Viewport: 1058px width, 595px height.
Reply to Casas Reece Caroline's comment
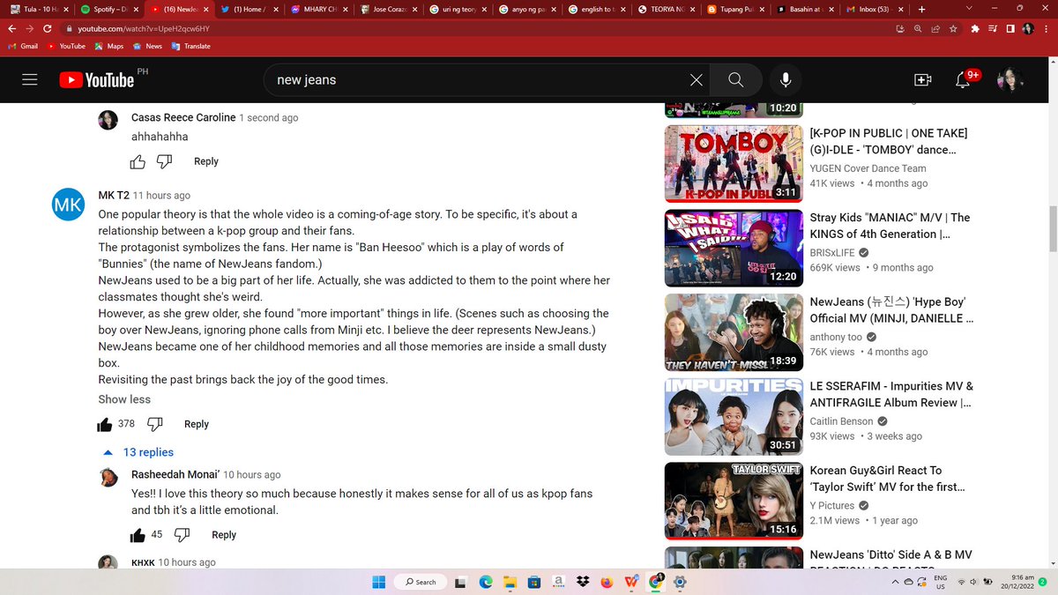[x=206, y=161]
